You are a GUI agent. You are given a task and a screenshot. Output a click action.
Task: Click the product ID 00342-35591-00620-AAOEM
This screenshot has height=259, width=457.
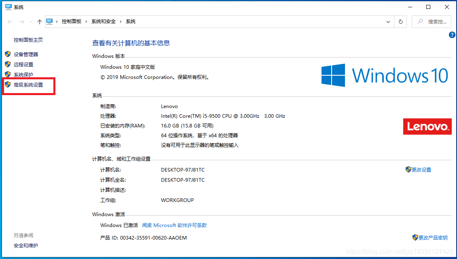153,238
